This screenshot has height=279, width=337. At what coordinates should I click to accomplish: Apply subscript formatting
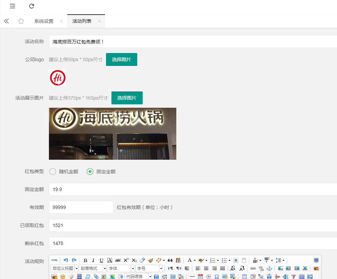(x=134, y=260)
